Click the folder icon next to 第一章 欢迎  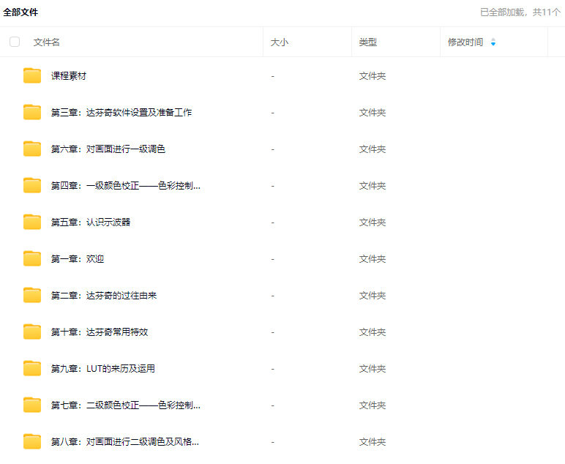click(x=32, y=258)
